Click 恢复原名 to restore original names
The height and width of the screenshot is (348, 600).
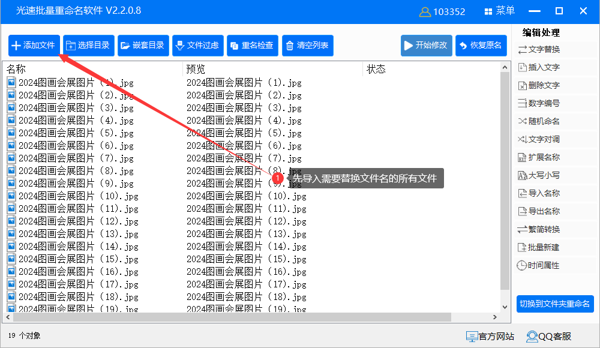481,46
